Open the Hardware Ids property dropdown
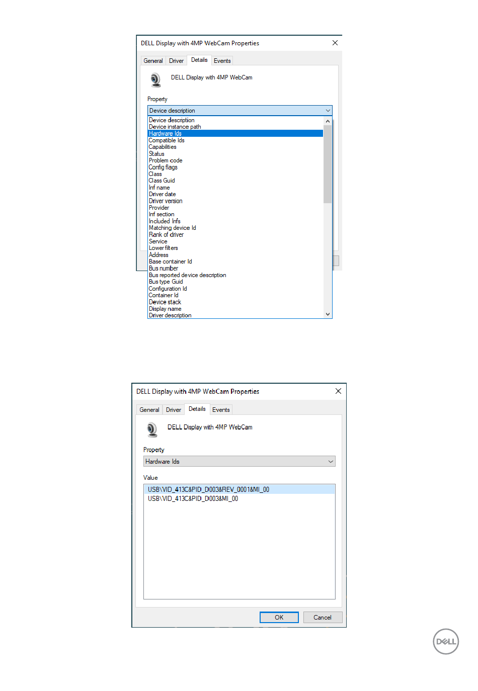The image size is (478, 691). 240,461
